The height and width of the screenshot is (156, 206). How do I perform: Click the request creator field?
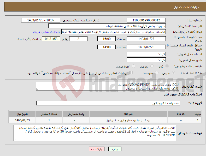click(x=114, y=32)
